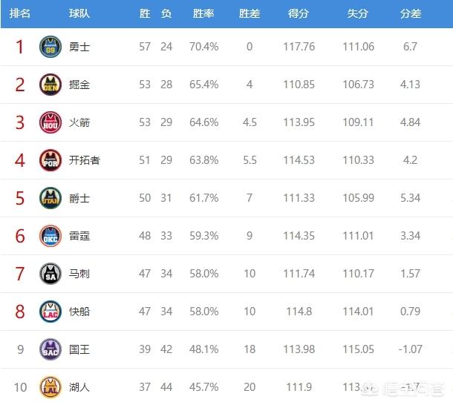This screenshot has width=453, height=405.
Task: Sort by the 失分 column header
Action: click(358, 13)
